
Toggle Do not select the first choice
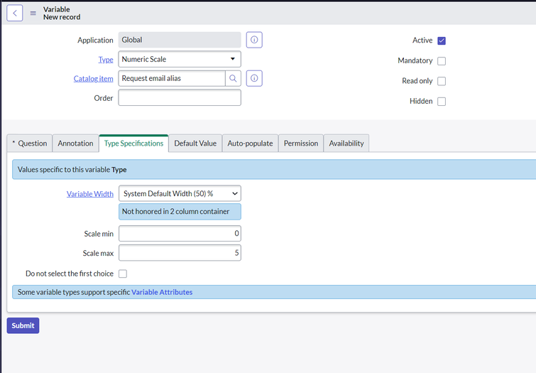(x=123, y=274)
